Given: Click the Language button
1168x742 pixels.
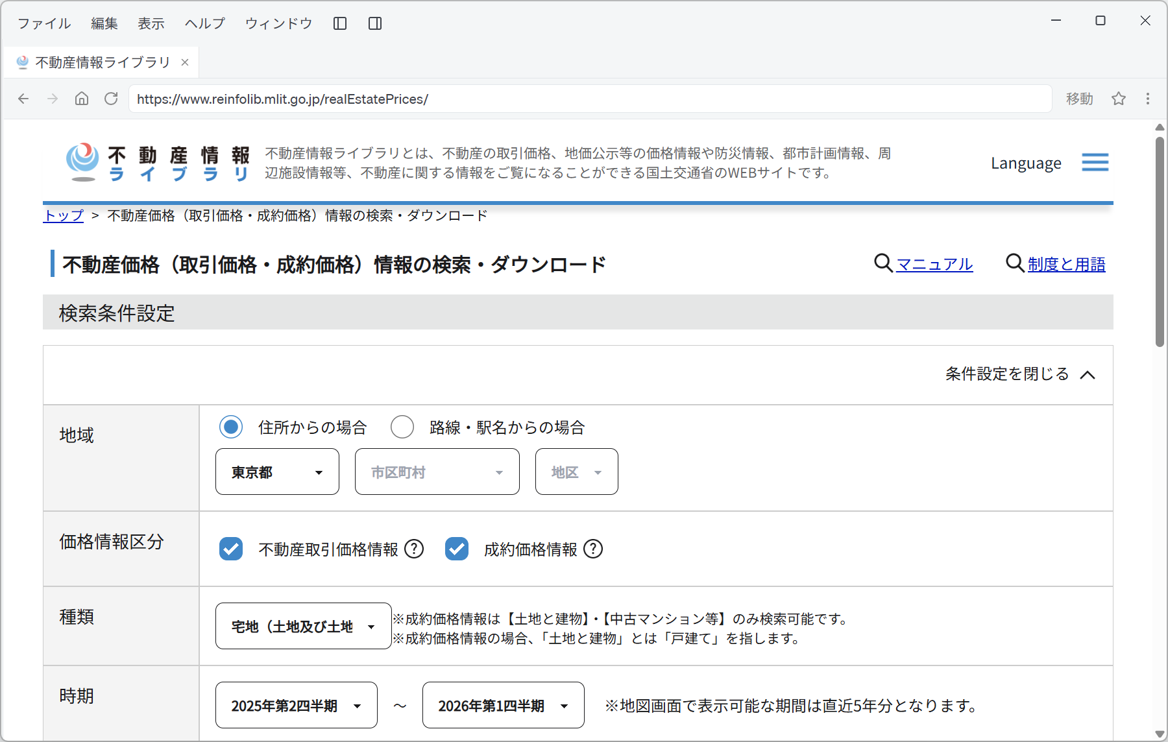Looking at the screenshot, I should point(1026,163).
